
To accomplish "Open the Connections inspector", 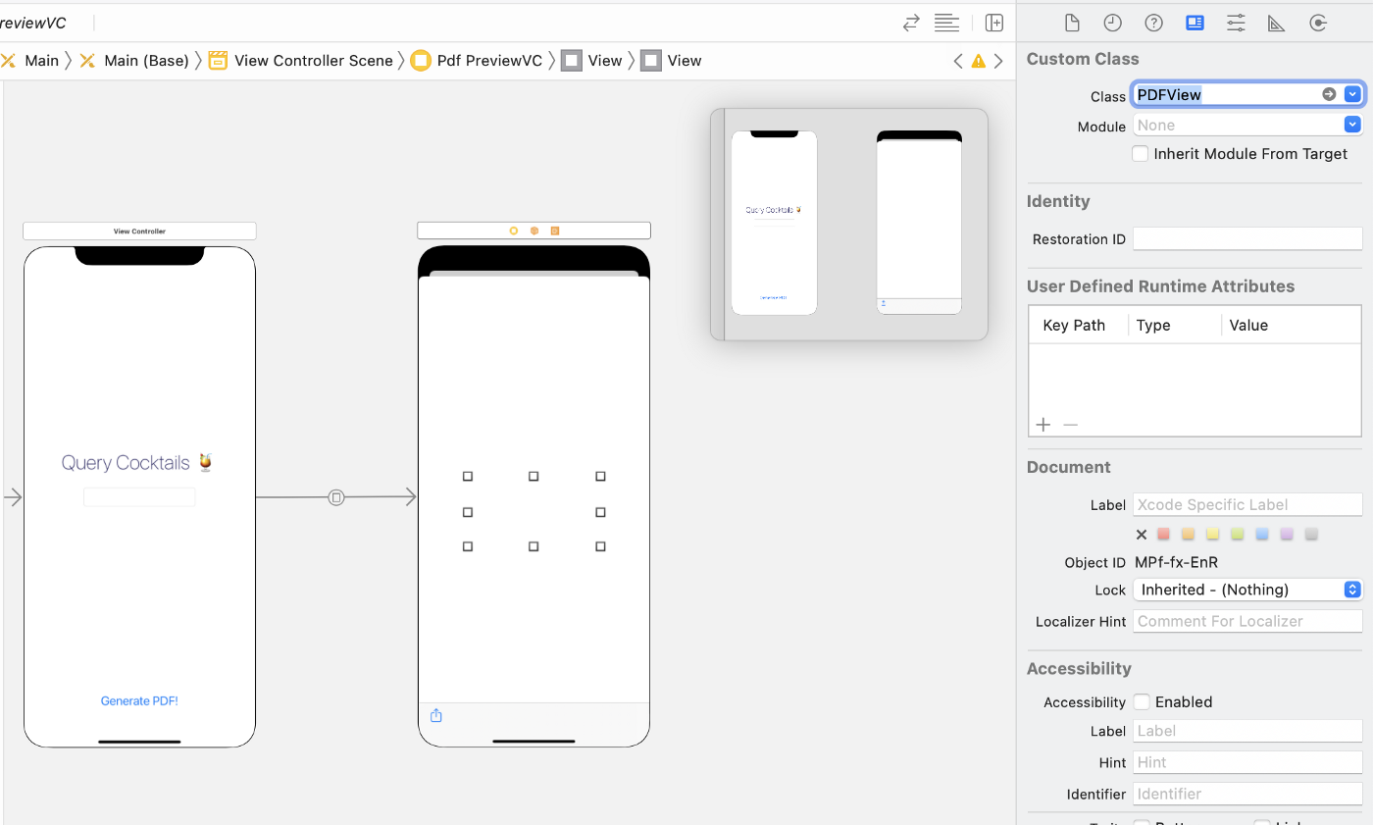I will click(1318, 23).
